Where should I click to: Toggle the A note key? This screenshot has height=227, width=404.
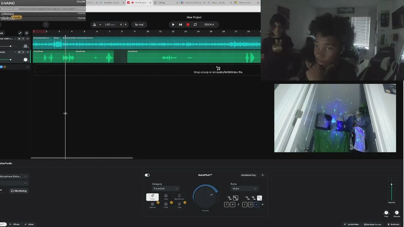[x=256, y=205]
